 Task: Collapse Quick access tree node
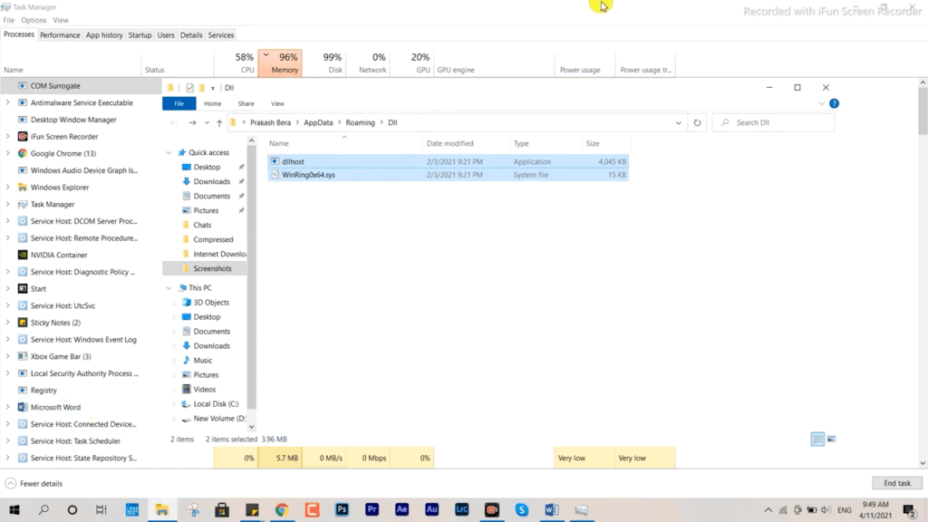(x=169, y=152)
